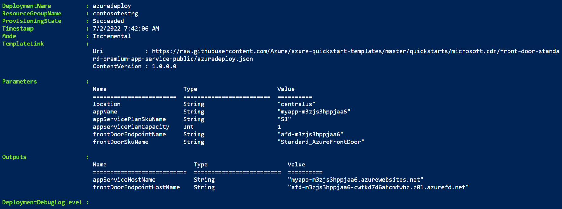Click the DeploymentName label

point(27,6)
